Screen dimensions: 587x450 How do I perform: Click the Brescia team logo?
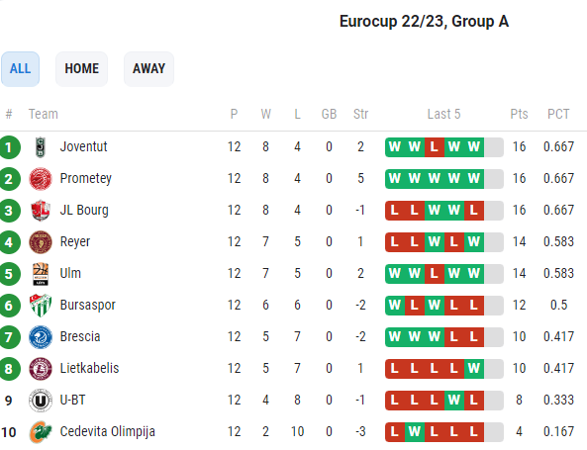click(41, 337)
